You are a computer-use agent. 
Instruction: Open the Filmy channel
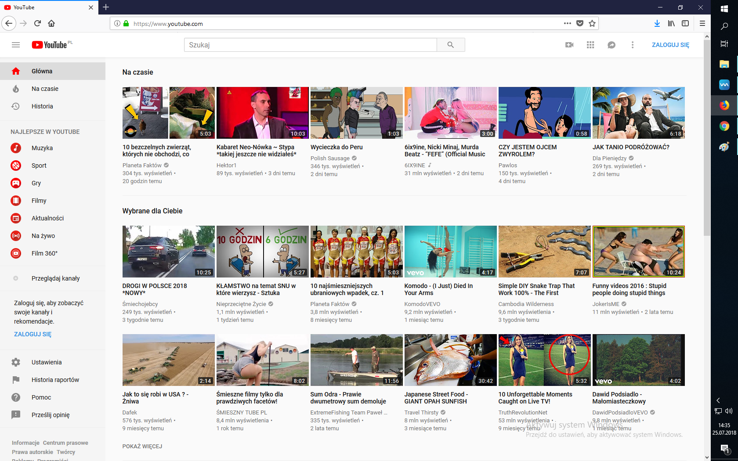tap(53, 201)
